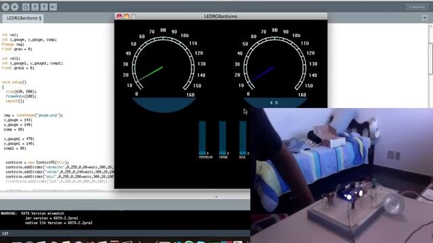The width and height of the screenshot is (433, 243).
Task: Click the LEDRGBarduino sketch window title bar
Action: pos(221,16)
